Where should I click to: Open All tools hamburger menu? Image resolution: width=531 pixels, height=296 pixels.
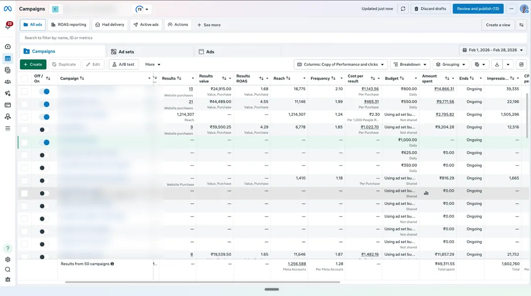click(8, 128)
